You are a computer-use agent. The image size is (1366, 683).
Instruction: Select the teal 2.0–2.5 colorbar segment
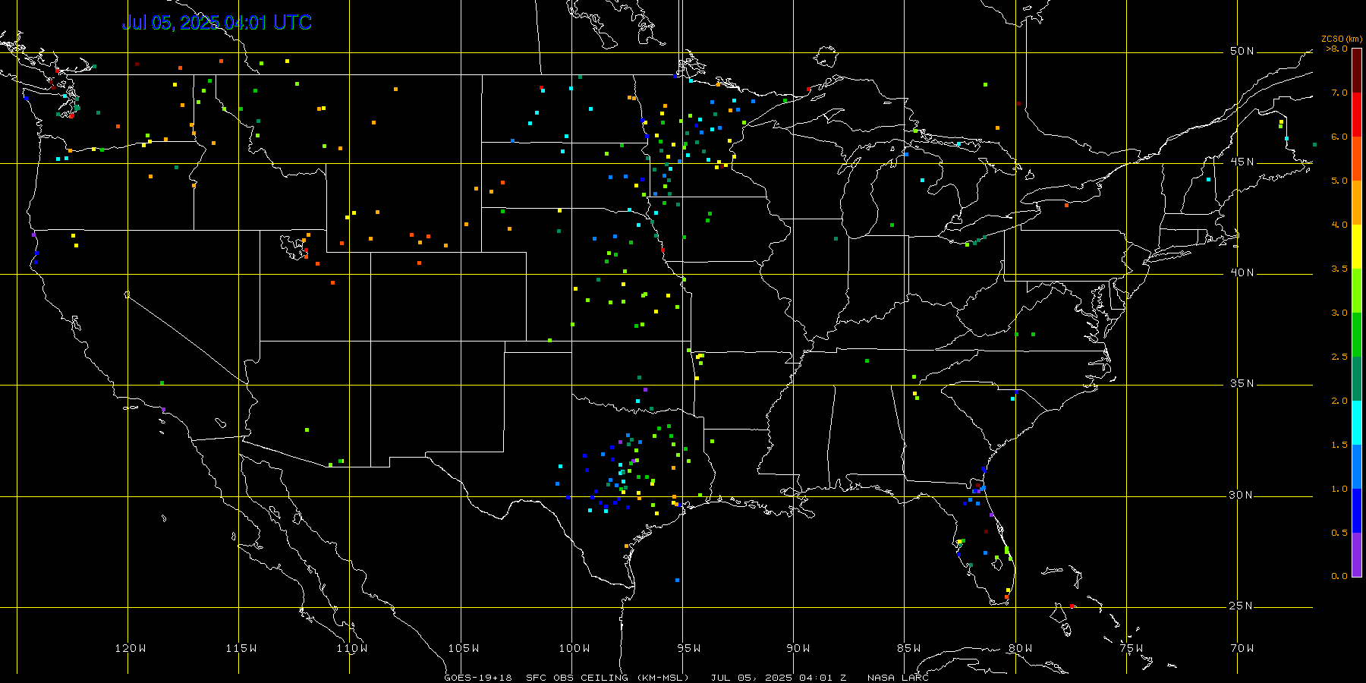(x=1357, y=379)
